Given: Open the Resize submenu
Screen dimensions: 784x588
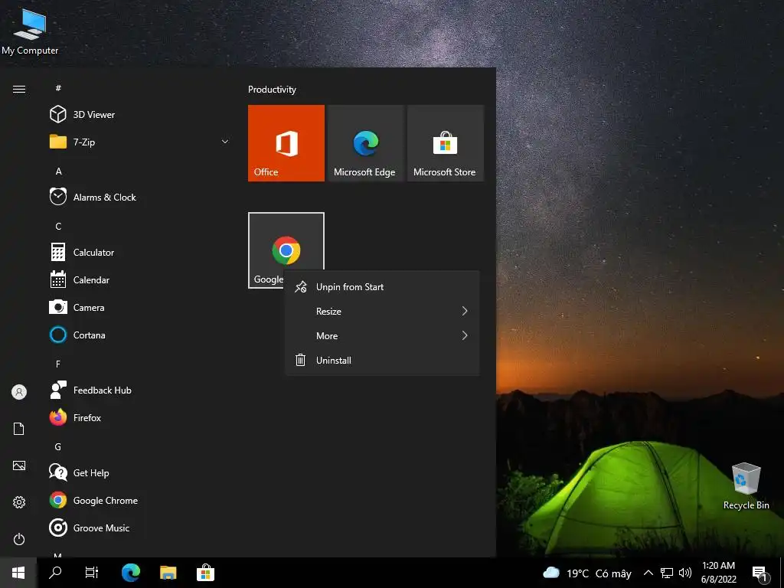Looking at the screenshot, I should click(x=382, y=311).
